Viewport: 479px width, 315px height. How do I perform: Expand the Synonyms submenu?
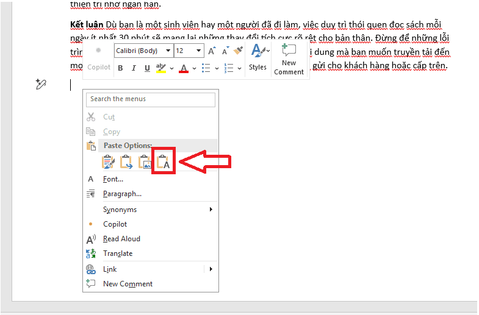120,210
